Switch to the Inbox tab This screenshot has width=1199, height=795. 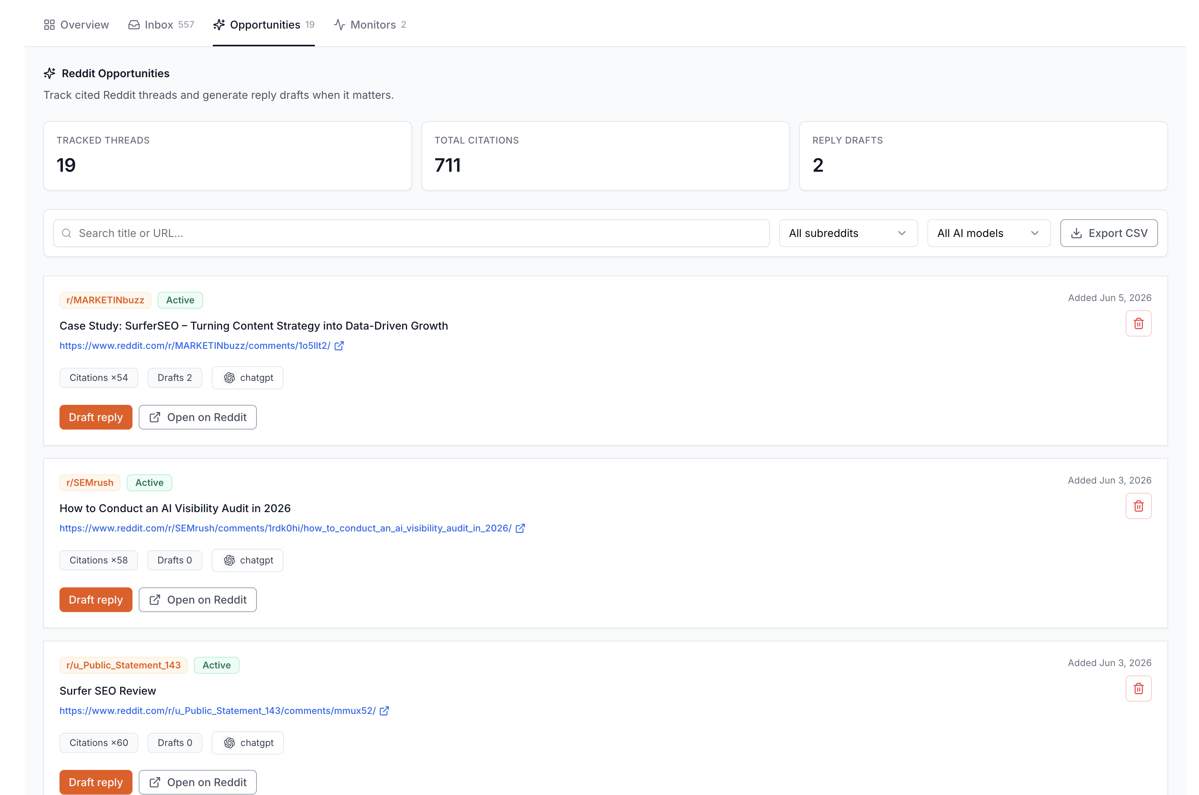point(161,25)
